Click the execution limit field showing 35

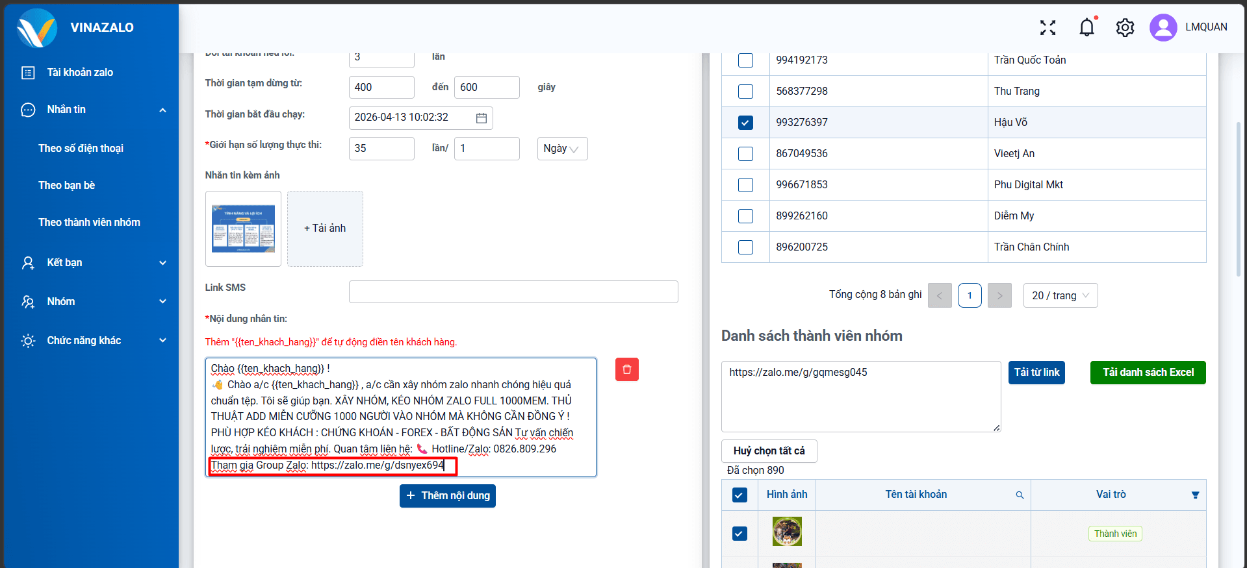[381, 149]
